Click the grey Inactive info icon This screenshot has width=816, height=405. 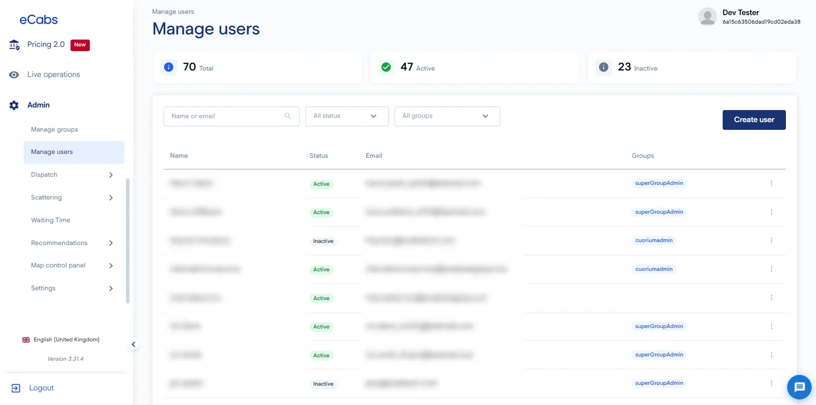[603, 67]
